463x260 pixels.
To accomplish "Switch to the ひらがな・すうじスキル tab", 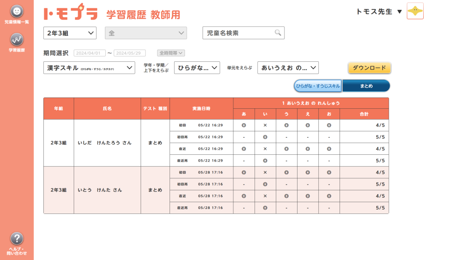I will [x=318, y=86].
